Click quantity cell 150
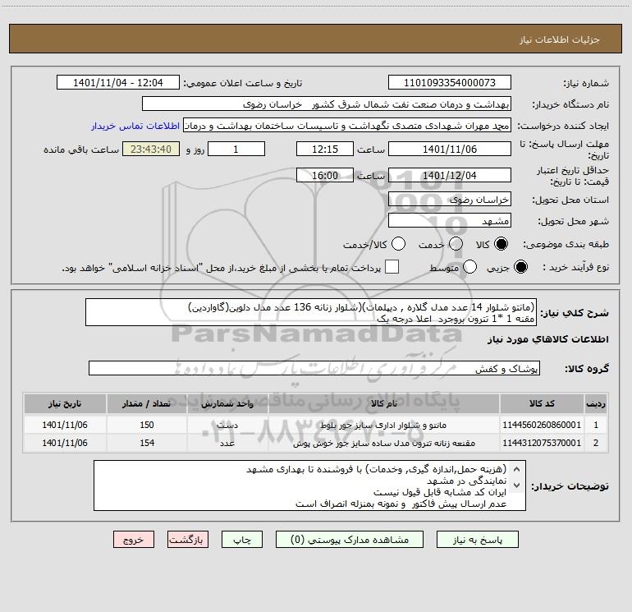Image resolution: width=632 pixels, height=612 pixels. (147, 425)
